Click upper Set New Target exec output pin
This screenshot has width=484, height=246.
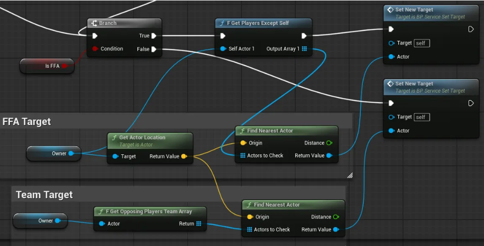tap(471, 29)
